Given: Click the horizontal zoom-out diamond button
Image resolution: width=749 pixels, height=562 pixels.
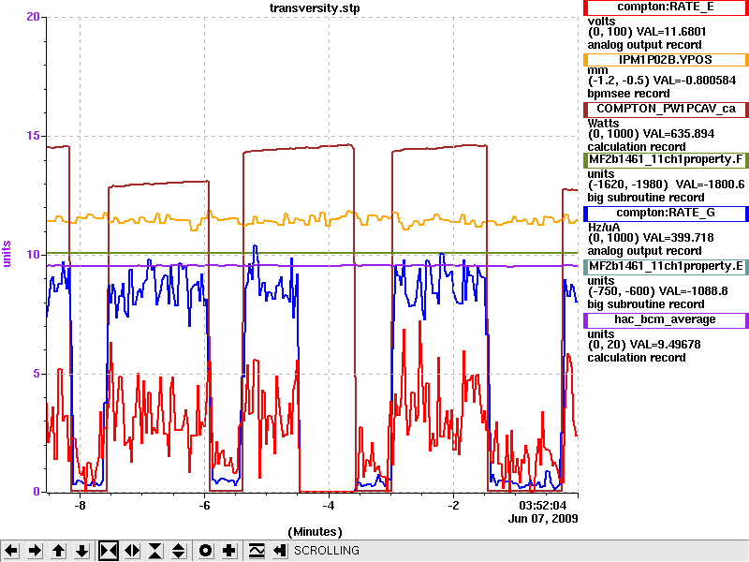Looking at the screenshot, I should [132, 551].
